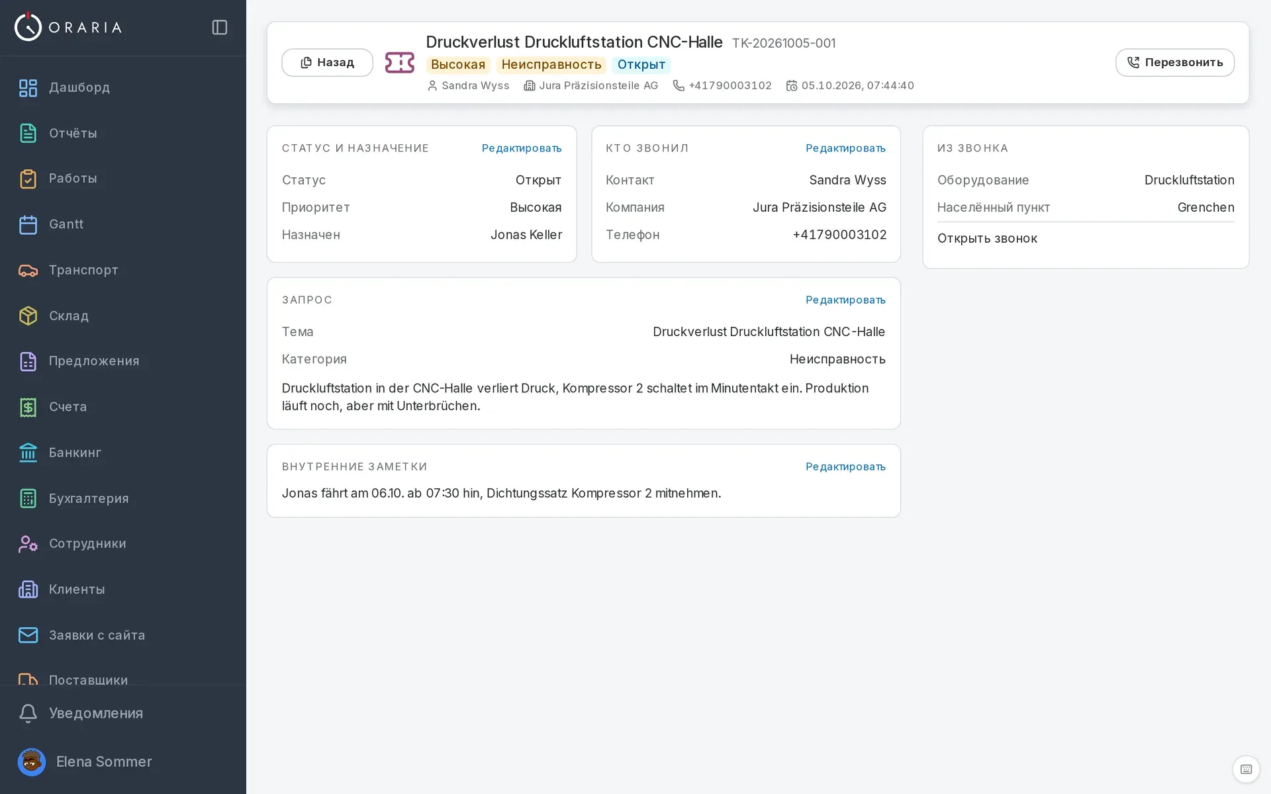Click the Grenchen locality value

(x=1205, y=207)
